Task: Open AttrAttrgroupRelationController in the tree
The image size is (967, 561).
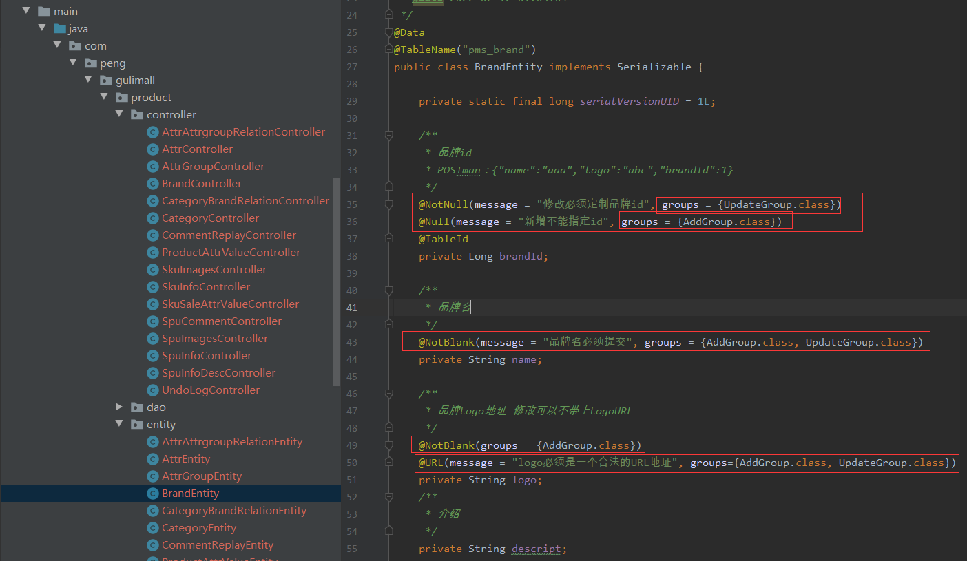Action: click(x=243, y=131)
